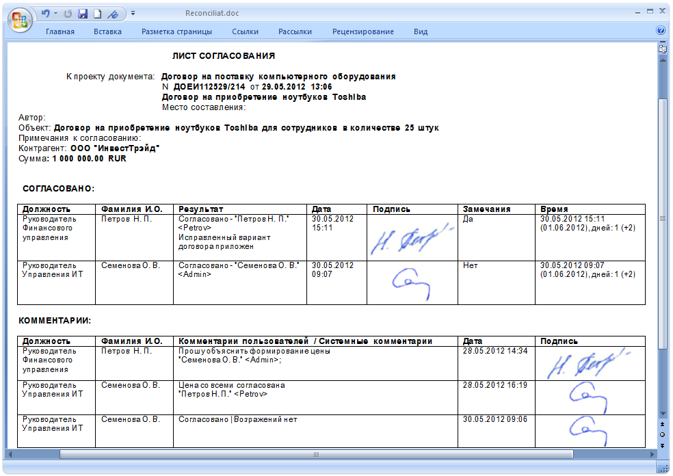This screenshot has height=476, width=673.
Task: Toggle the ruler above the vertical scrollbar
Action: [x=661, y=48]
